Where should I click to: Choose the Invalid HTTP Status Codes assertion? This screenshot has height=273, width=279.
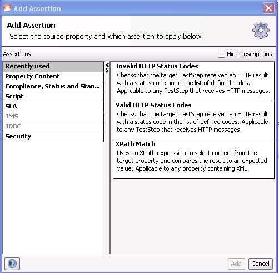(x=193, y=82)
